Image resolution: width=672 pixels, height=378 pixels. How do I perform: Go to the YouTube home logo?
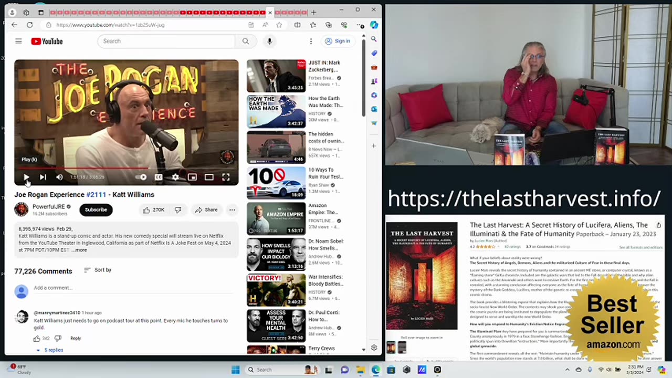[x=47, y=41]
